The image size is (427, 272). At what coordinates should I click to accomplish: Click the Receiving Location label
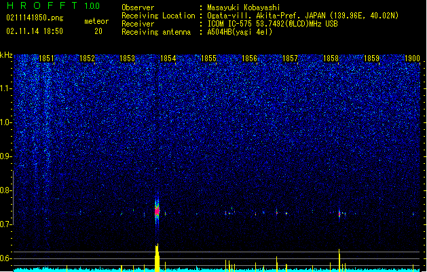[x=158, y=16]
